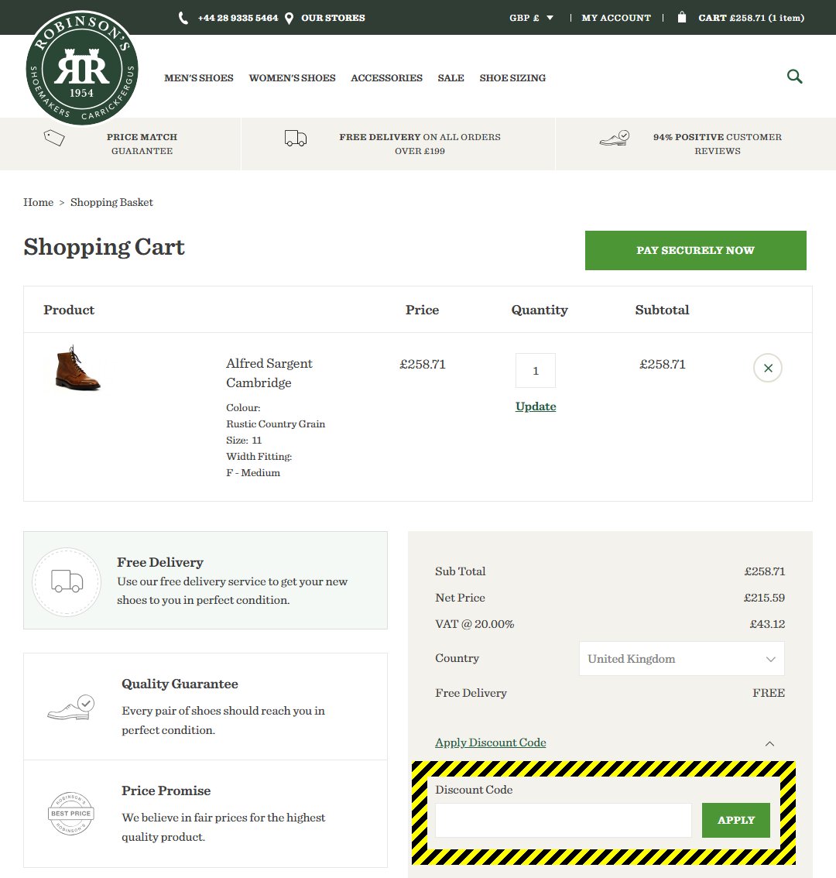
Task: Click the Apply Discount Code link
Action: (x=491, y=743)
